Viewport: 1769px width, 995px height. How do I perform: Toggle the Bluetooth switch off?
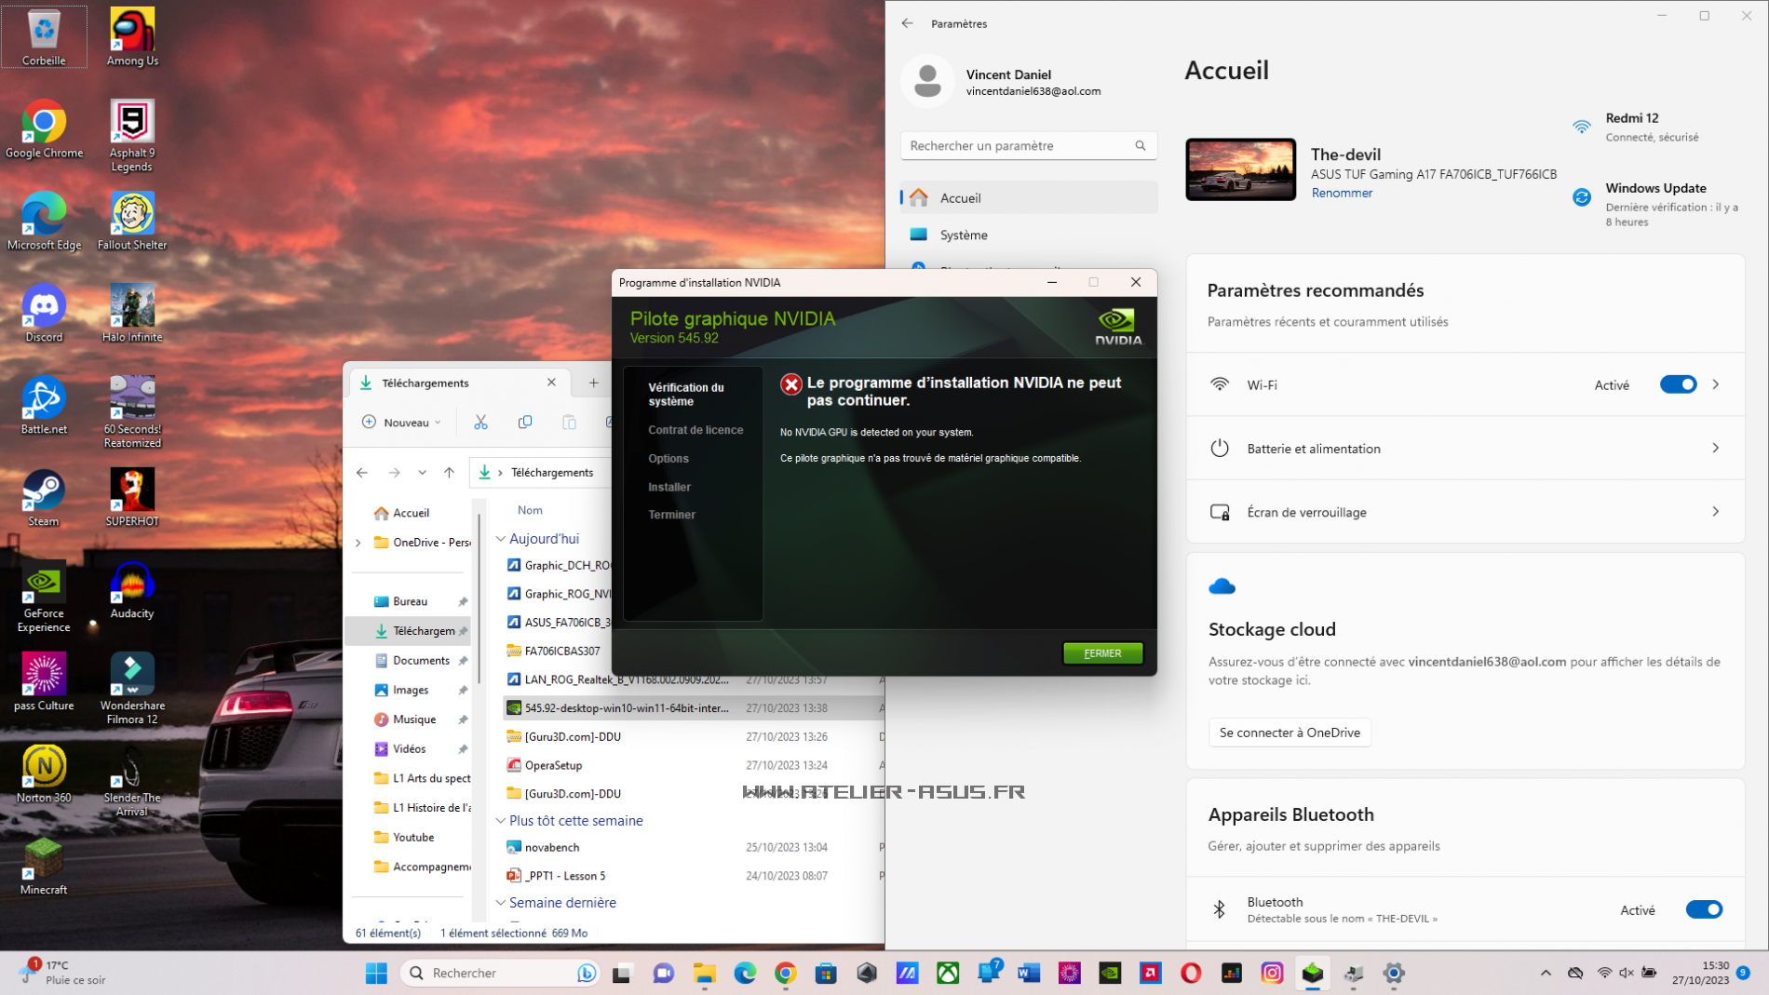pyautogui.click(x=1704, y=909)
